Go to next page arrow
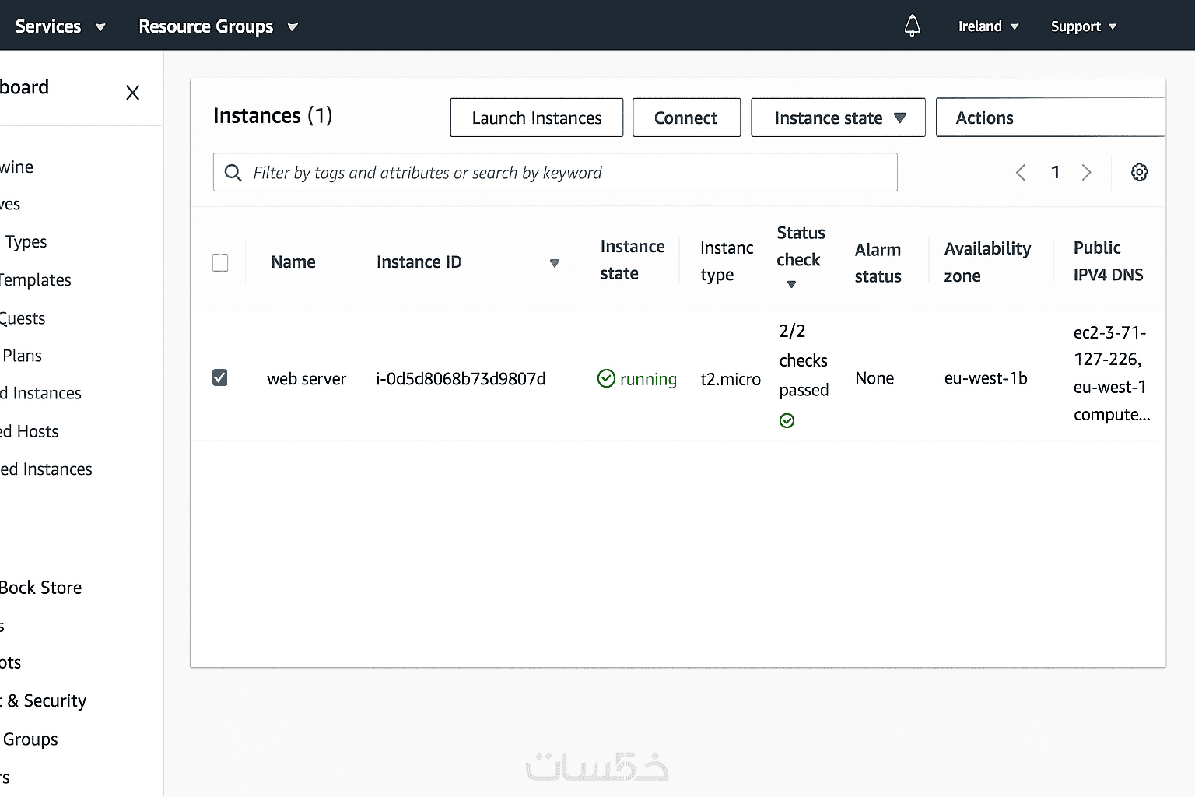This screenshot has width=1195, height=797. 1087,172
